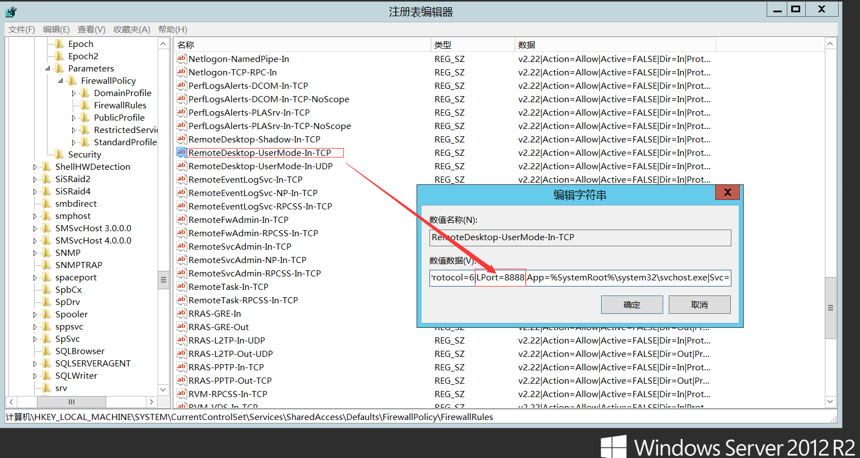The height and width of the screenshot is (458, 860).
Task: Expand the DomainProfile tree node
Action: pos(74,93)
